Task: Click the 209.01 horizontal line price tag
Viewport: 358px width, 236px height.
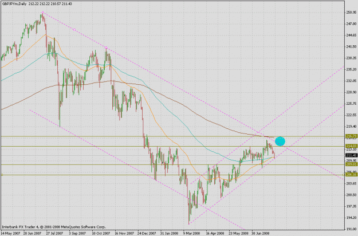Action: coord(351,164)
